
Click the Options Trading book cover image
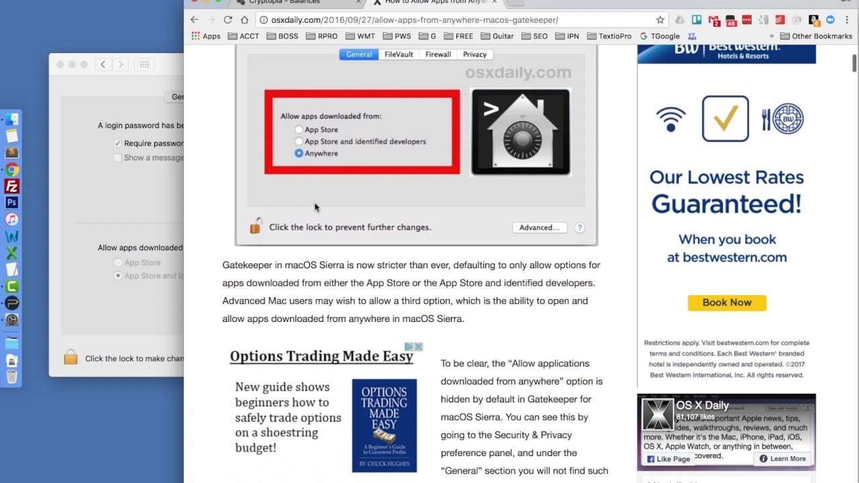click(x=384, y=425)
